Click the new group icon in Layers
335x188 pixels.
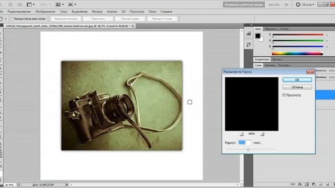tap(321, 184)
